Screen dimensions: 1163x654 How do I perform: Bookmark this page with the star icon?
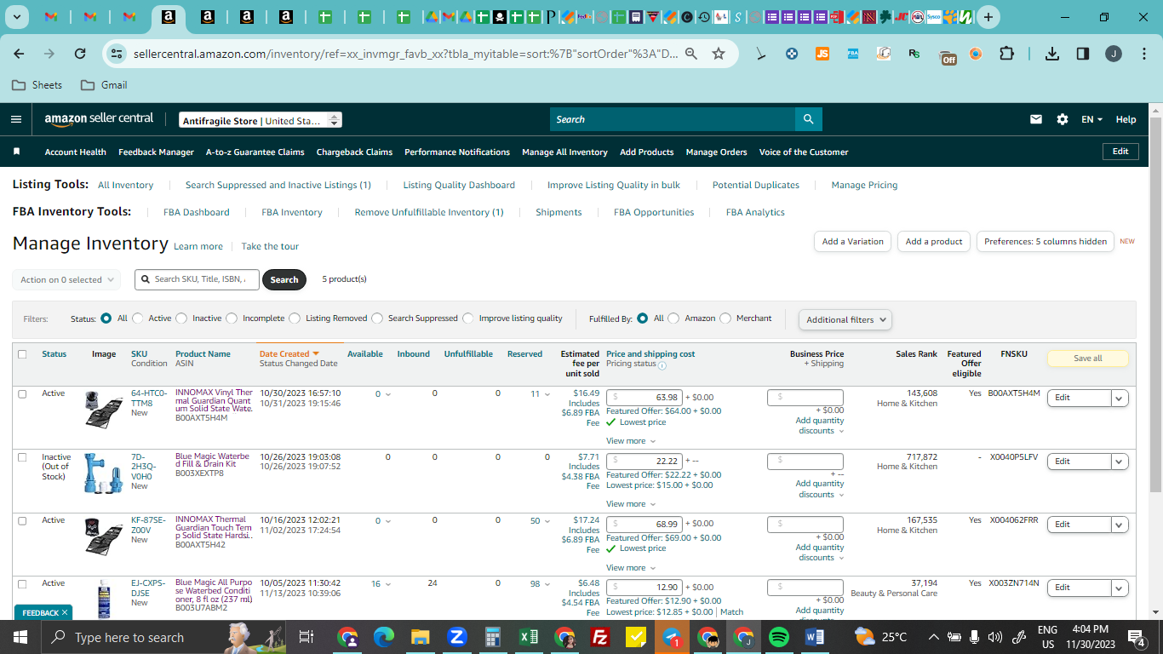pos(719,54)
